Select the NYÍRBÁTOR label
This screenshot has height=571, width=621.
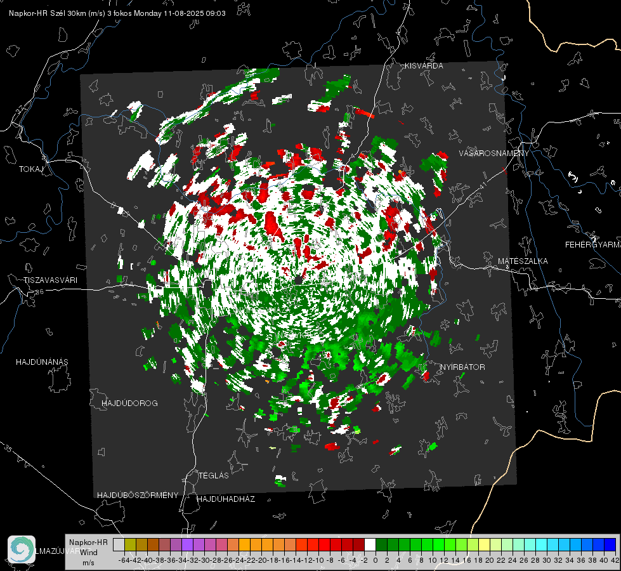click(462, 367)
